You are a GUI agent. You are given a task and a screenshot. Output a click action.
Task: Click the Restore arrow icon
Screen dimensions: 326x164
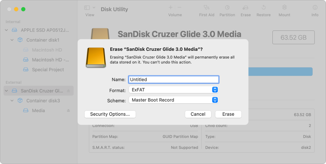tap(263, 7)
